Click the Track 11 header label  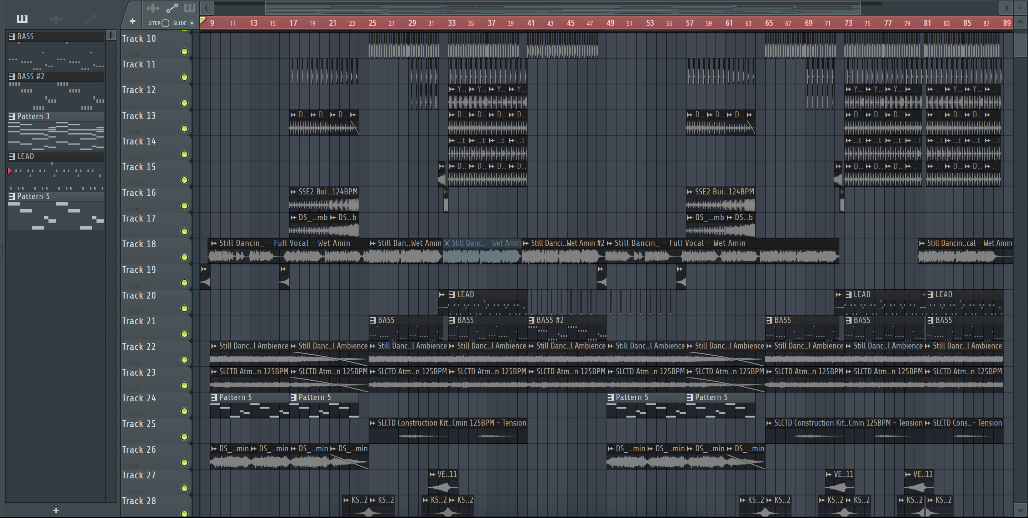point(139,65)
